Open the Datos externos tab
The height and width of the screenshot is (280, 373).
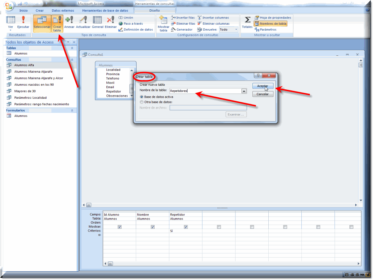(63, 10)
